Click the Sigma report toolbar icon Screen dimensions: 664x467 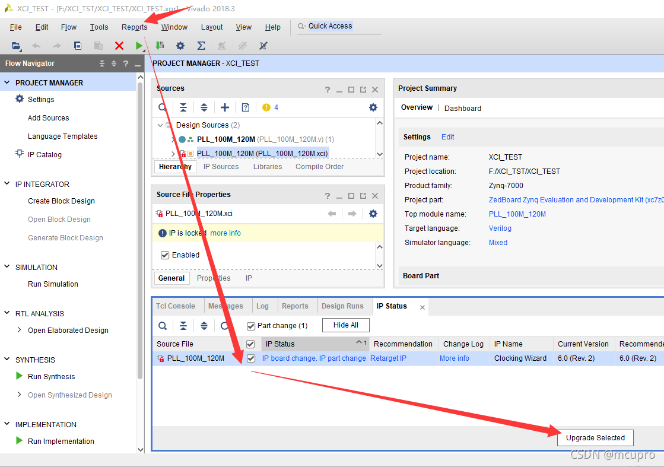pos(201,46)
